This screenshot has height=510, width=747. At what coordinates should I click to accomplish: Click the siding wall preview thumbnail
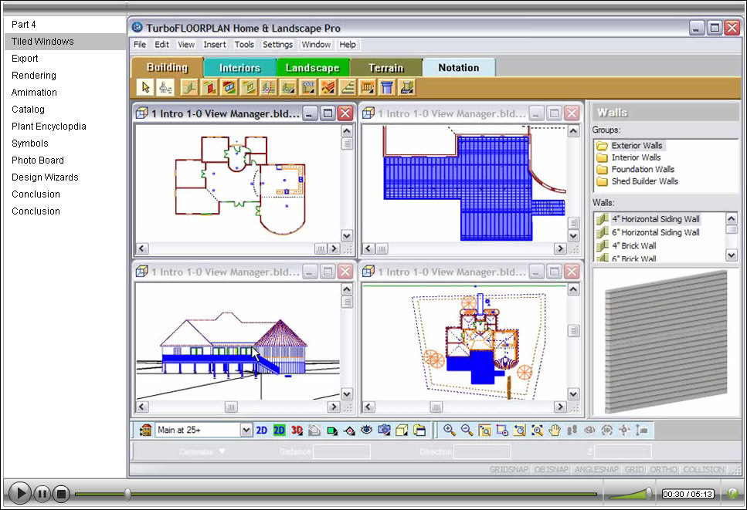(666, 341)
